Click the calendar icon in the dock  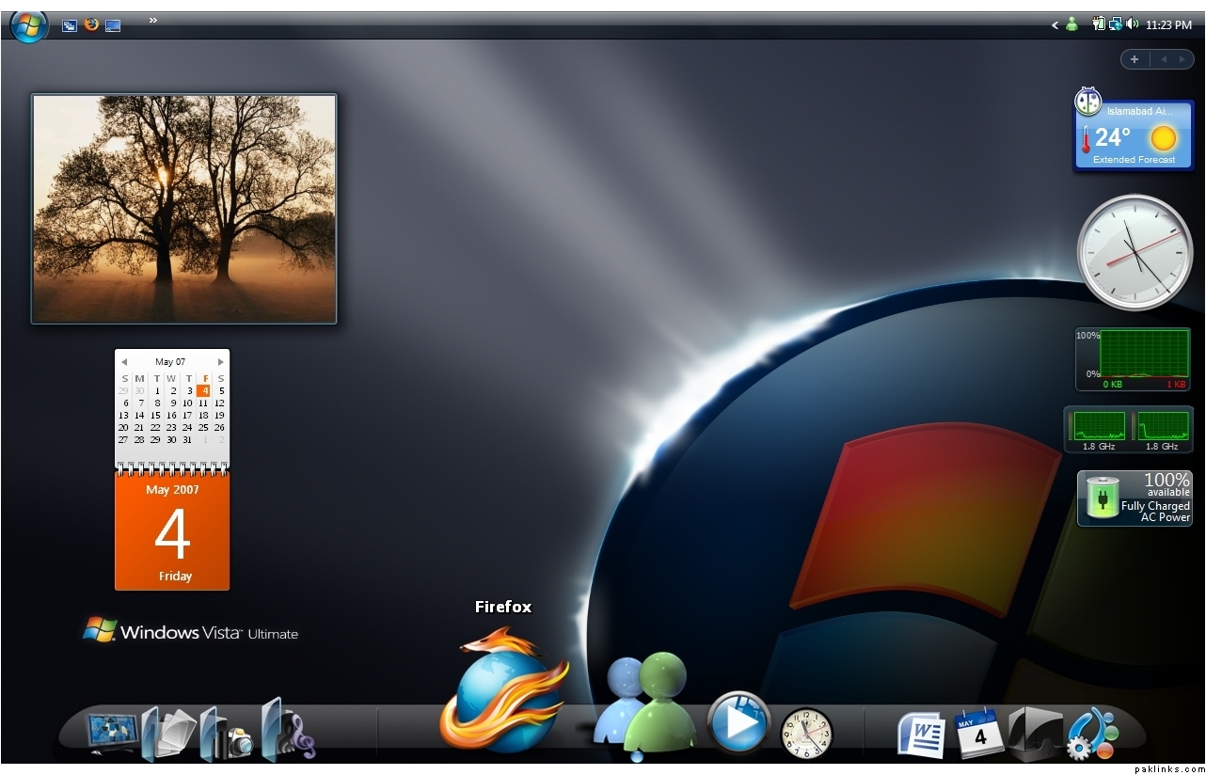point(979,733)
